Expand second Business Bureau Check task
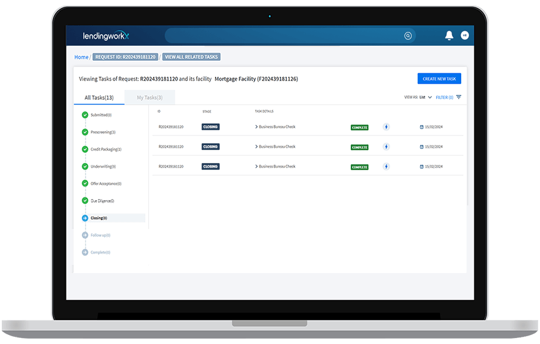Screen dimensions: 540x344 pos(256,147)
